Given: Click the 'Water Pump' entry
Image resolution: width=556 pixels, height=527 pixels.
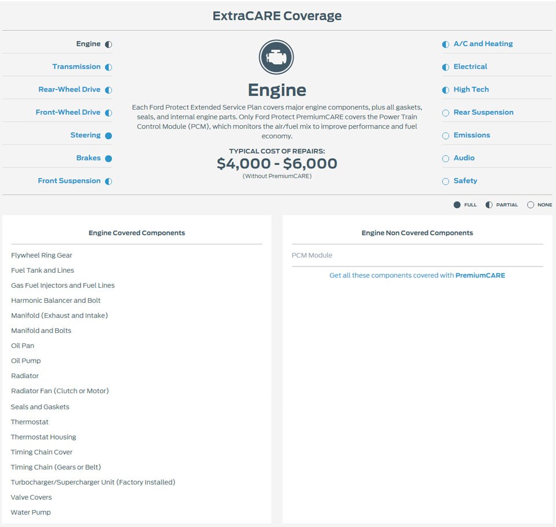Looking at the screenshot, I should tap(31, 513).
